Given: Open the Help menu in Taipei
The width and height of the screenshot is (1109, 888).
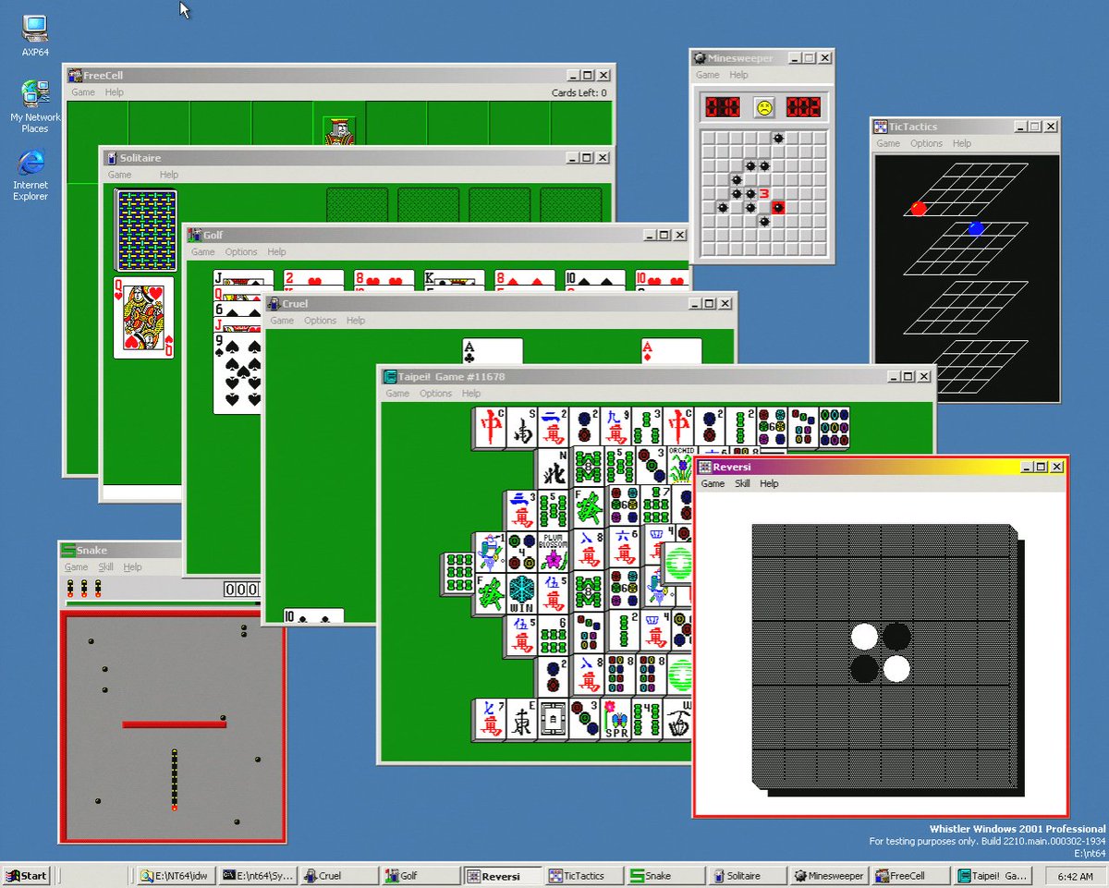Looking at the screenshot, I should (x=471, y=394).
